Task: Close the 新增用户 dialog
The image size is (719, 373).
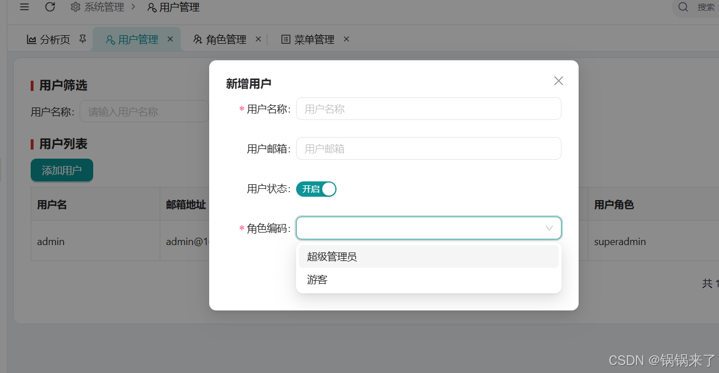Action: click(x=558, y=81)
